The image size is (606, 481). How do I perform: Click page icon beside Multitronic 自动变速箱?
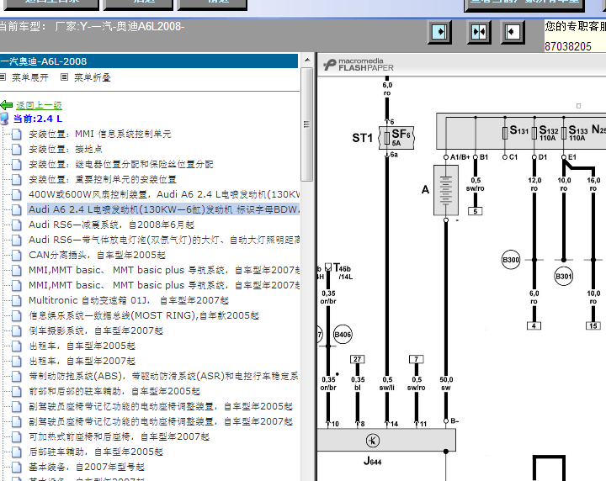coord(16,300)
